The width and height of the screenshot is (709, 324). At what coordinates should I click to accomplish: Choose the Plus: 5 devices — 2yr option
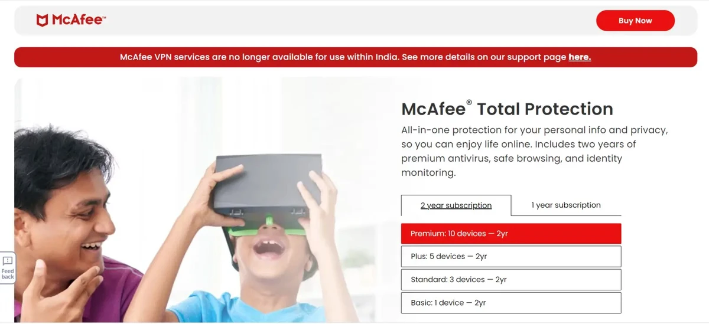coord(511,257)
